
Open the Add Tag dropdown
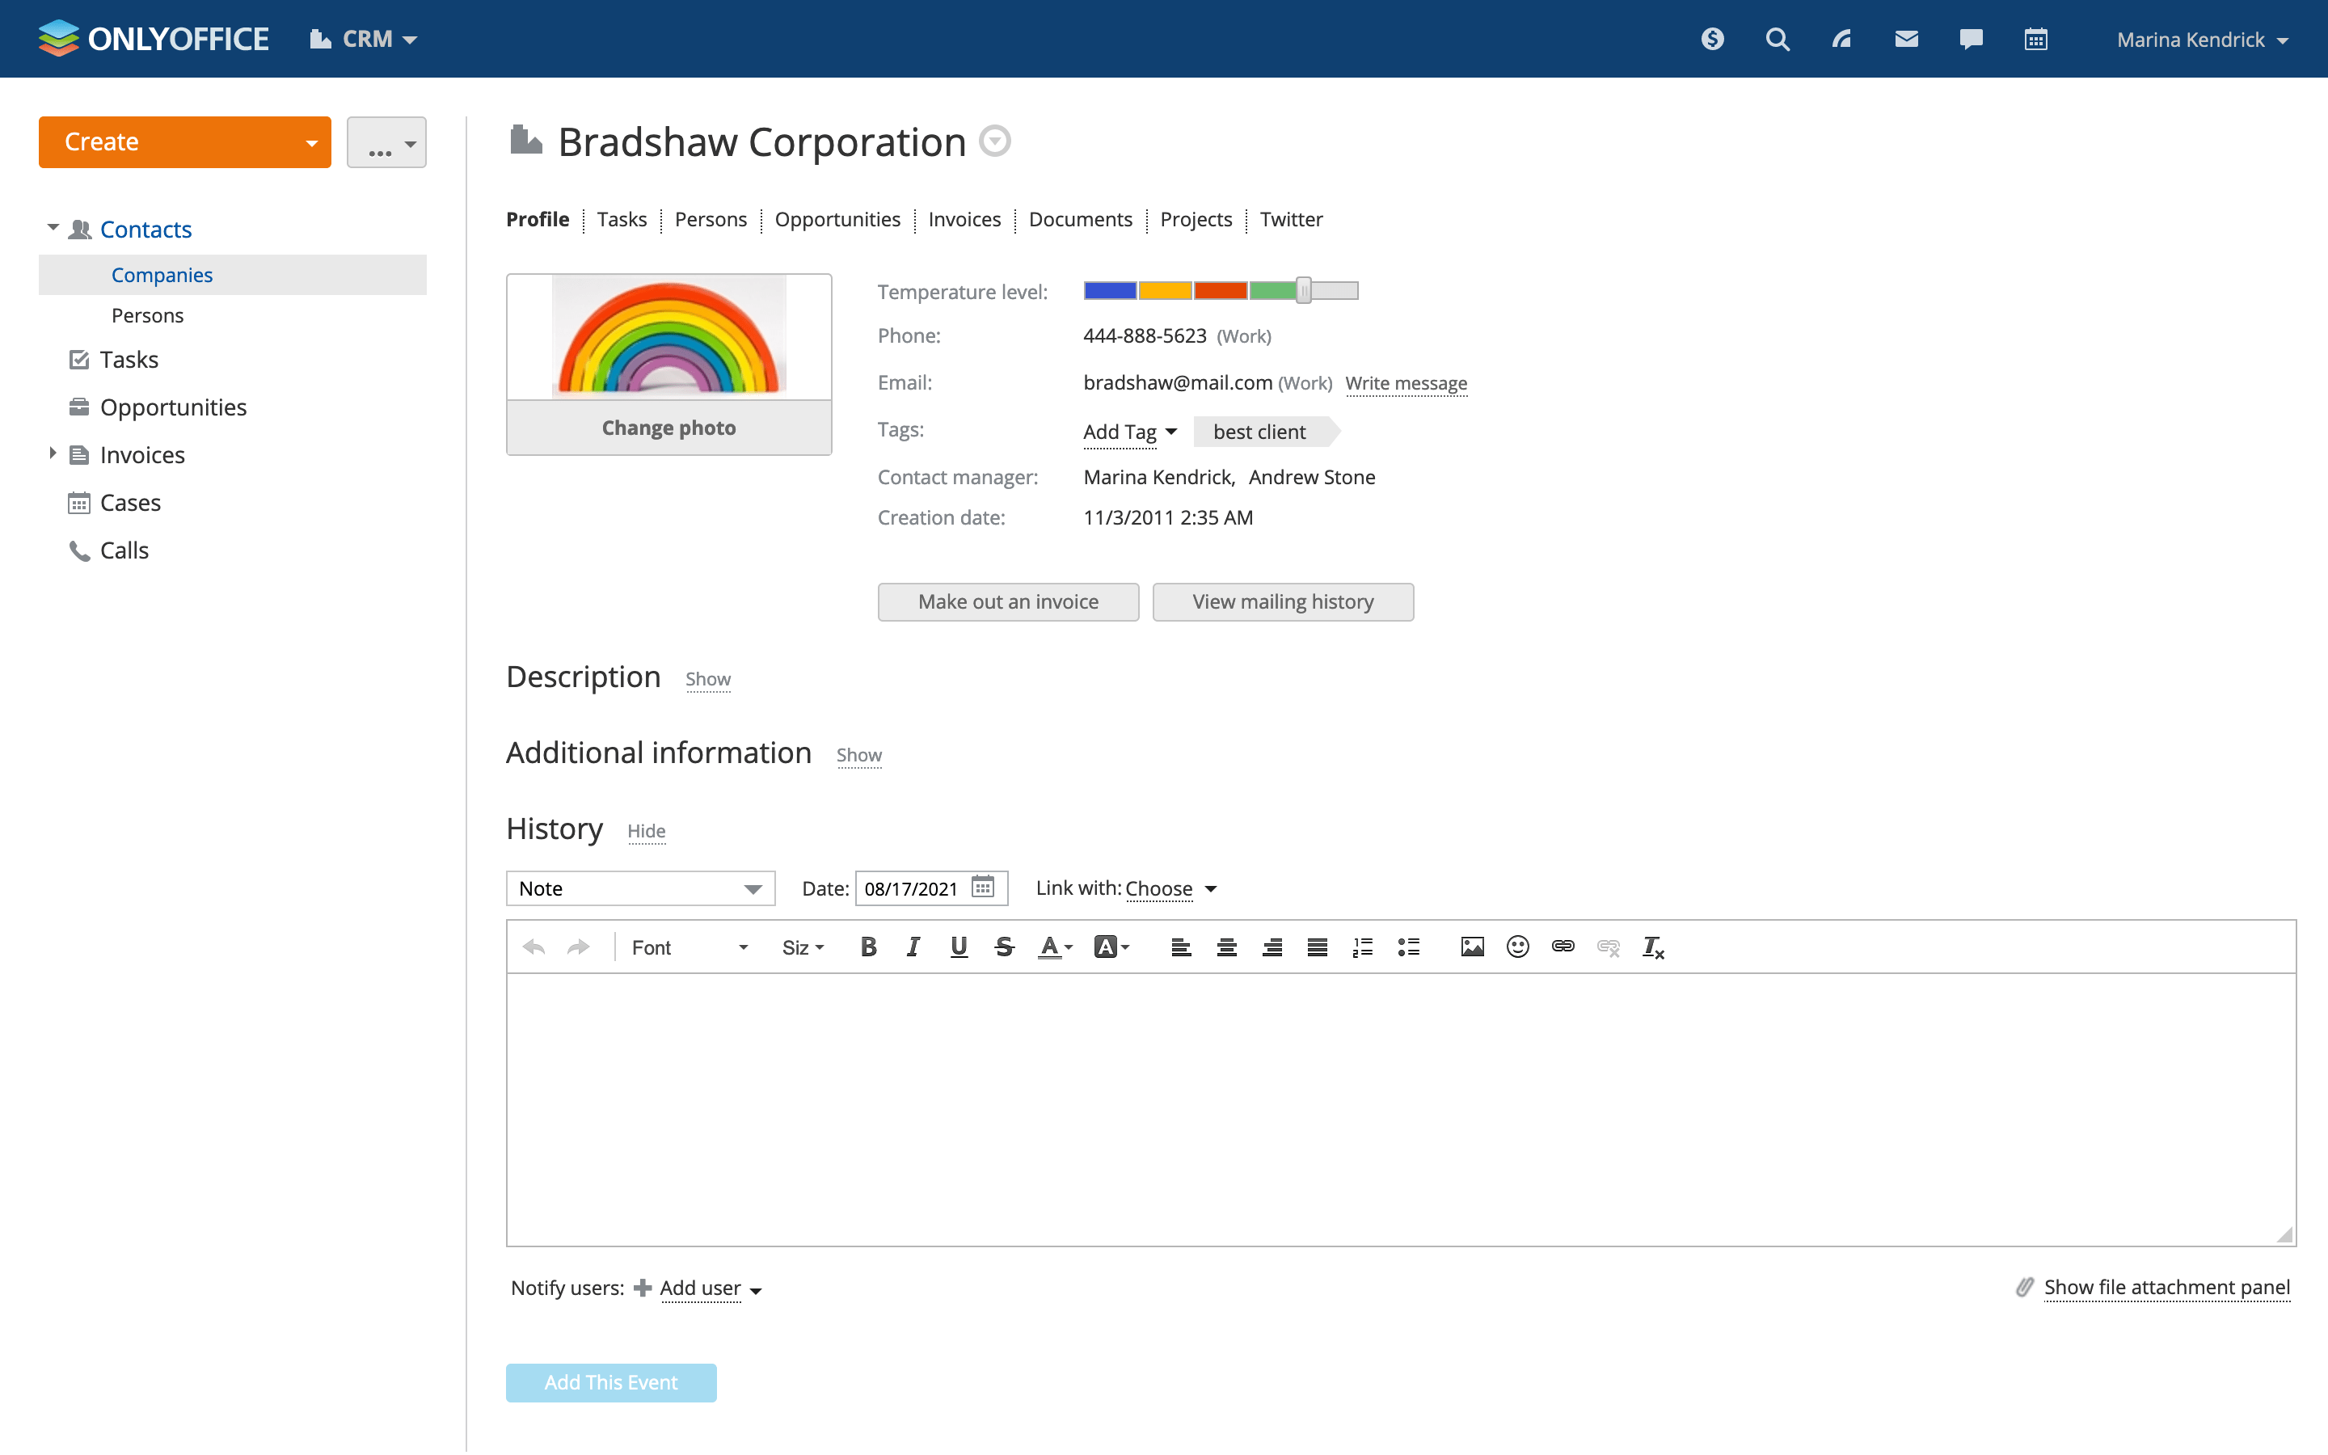pyautogui.click(x=1128, y=432)
